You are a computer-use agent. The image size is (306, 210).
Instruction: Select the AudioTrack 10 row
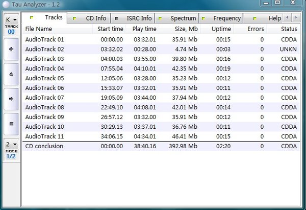point(161,127)
